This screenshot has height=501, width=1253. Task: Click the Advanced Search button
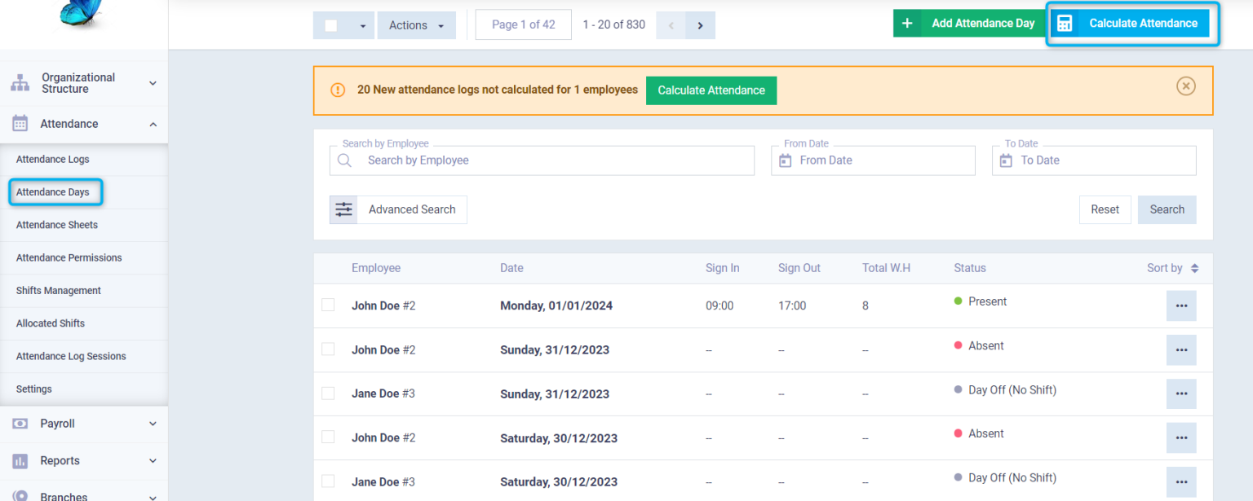[398, 209]
